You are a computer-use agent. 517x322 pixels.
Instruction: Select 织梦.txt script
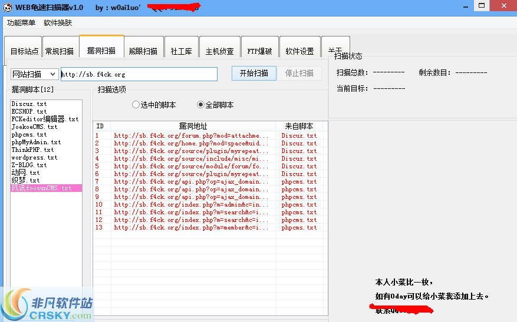[x=46, y=180]
